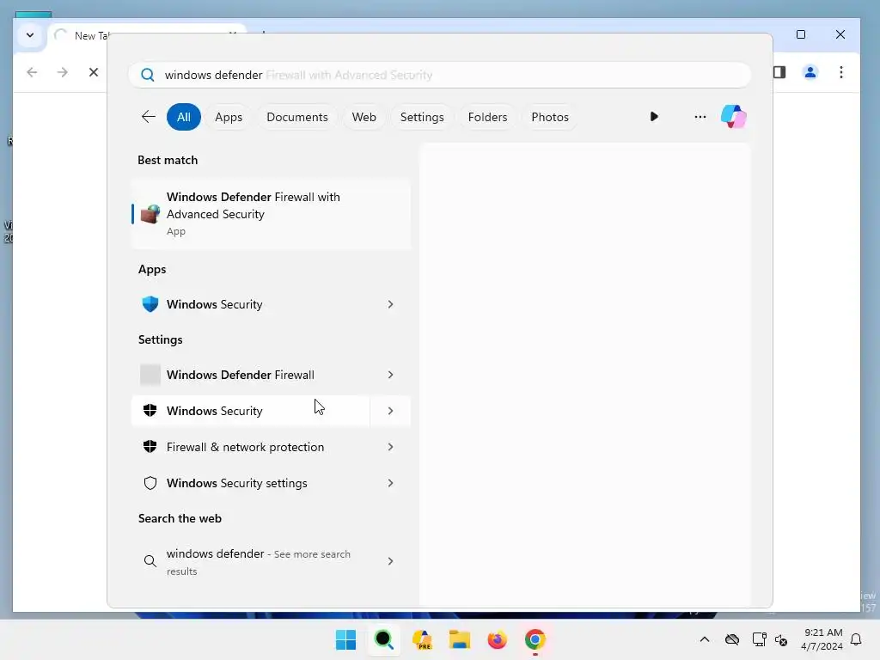This screenshot has height=660, width=880.
Task: Open the notifications bell in the taskbar
Action: click(x=857, y=639)
